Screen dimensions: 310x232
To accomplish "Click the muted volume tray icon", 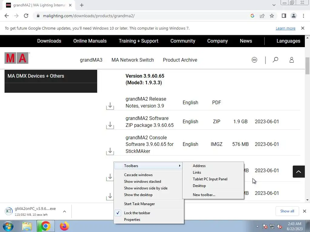I will (279, 227).
